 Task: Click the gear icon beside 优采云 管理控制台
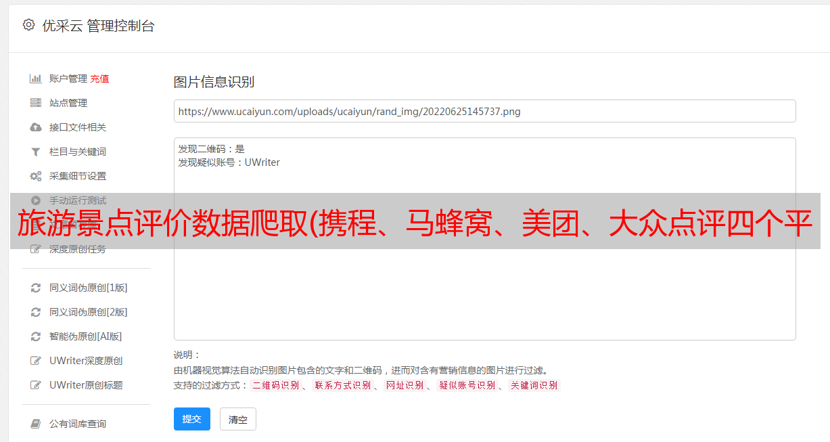(x=28, y=25)
